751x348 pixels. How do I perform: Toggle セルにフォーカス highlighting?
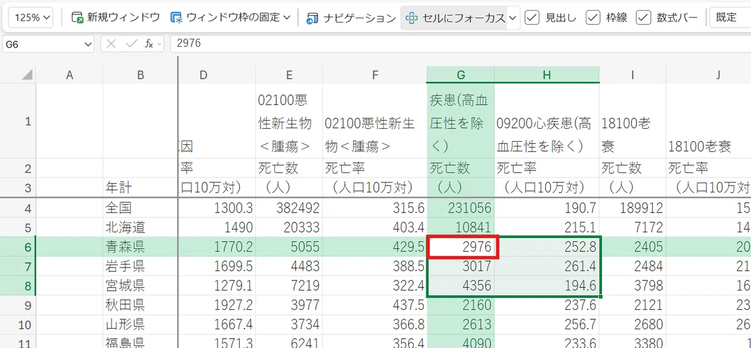point(454,17)
